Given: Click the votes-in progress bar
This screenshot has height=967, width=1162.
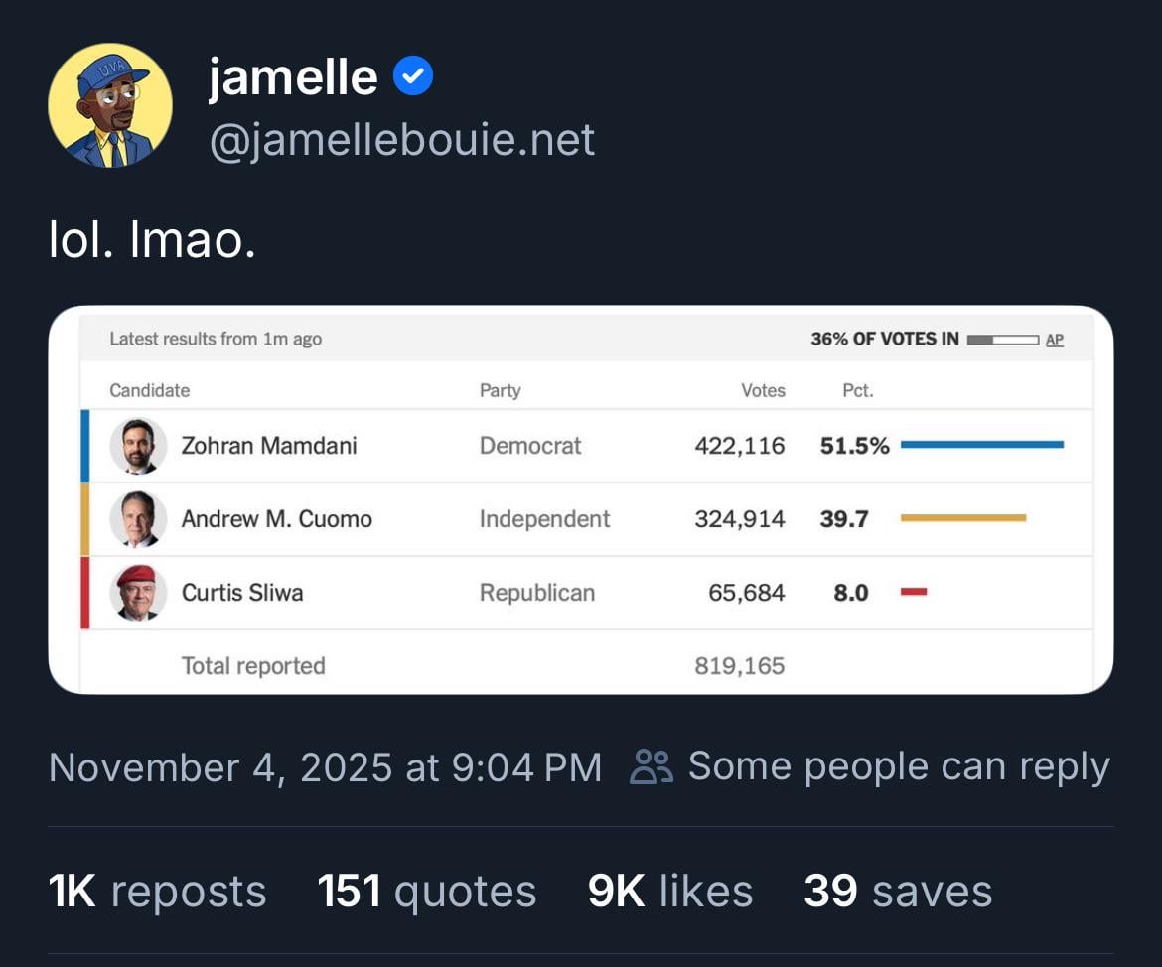Looking at the screenshot, I should click(x=1002, y=340).
